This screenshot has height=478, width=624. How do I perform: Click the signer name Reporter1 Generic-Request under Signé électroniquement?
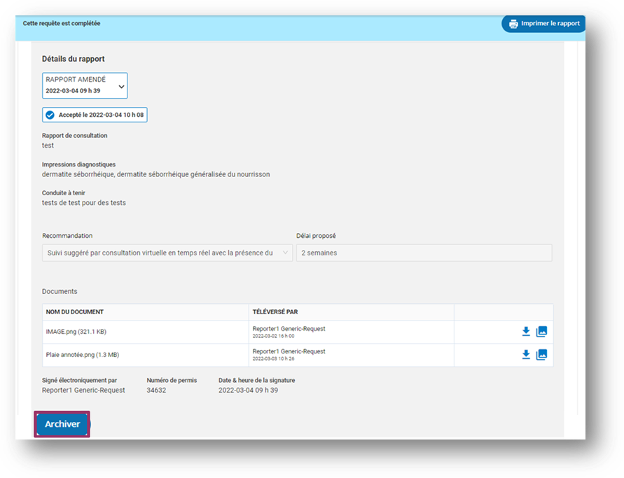[83, 391]
